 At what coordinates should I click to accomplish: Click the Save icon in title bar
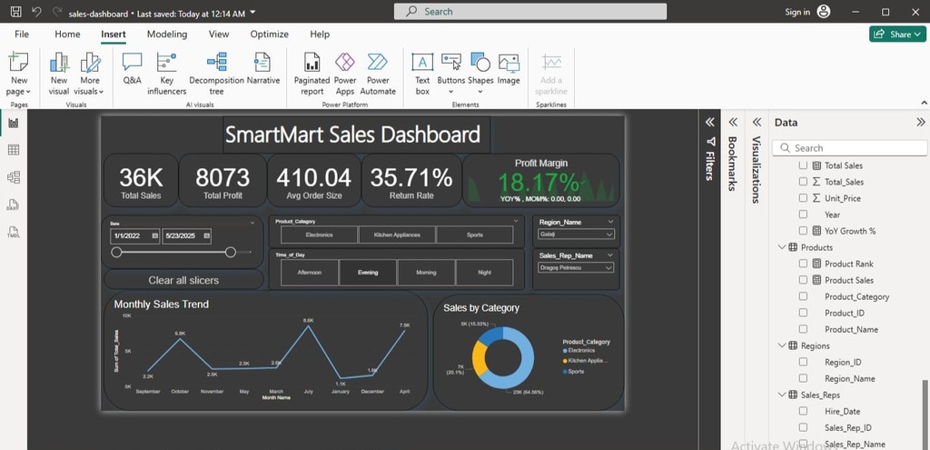[x=15, y=12]
